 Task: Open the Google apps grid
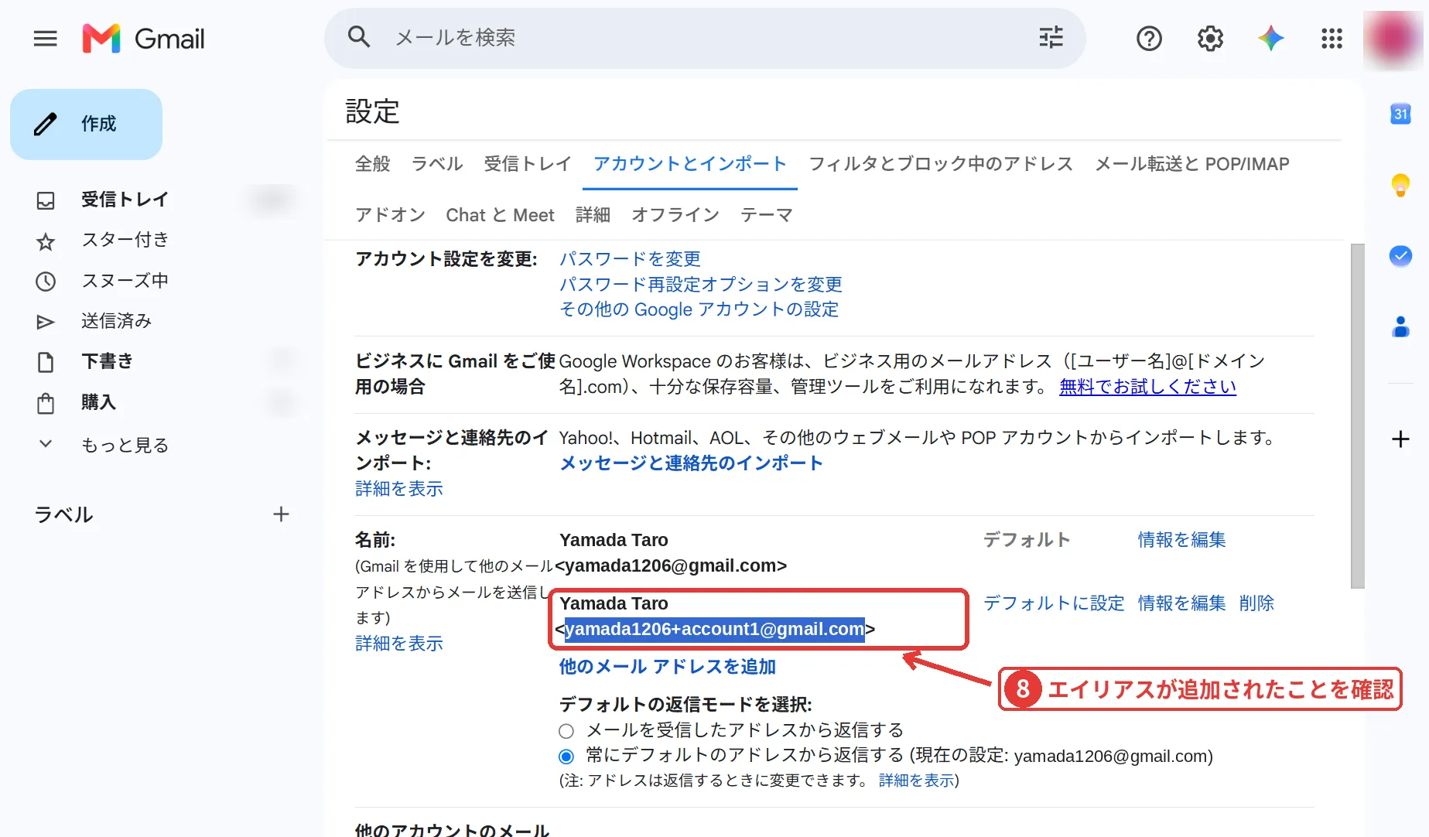click(x=1332, y=38)
